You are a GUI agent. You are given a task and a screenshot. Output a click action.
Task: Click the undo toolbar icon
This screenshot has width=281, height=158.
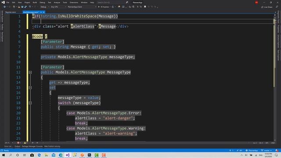coord(30,7)
